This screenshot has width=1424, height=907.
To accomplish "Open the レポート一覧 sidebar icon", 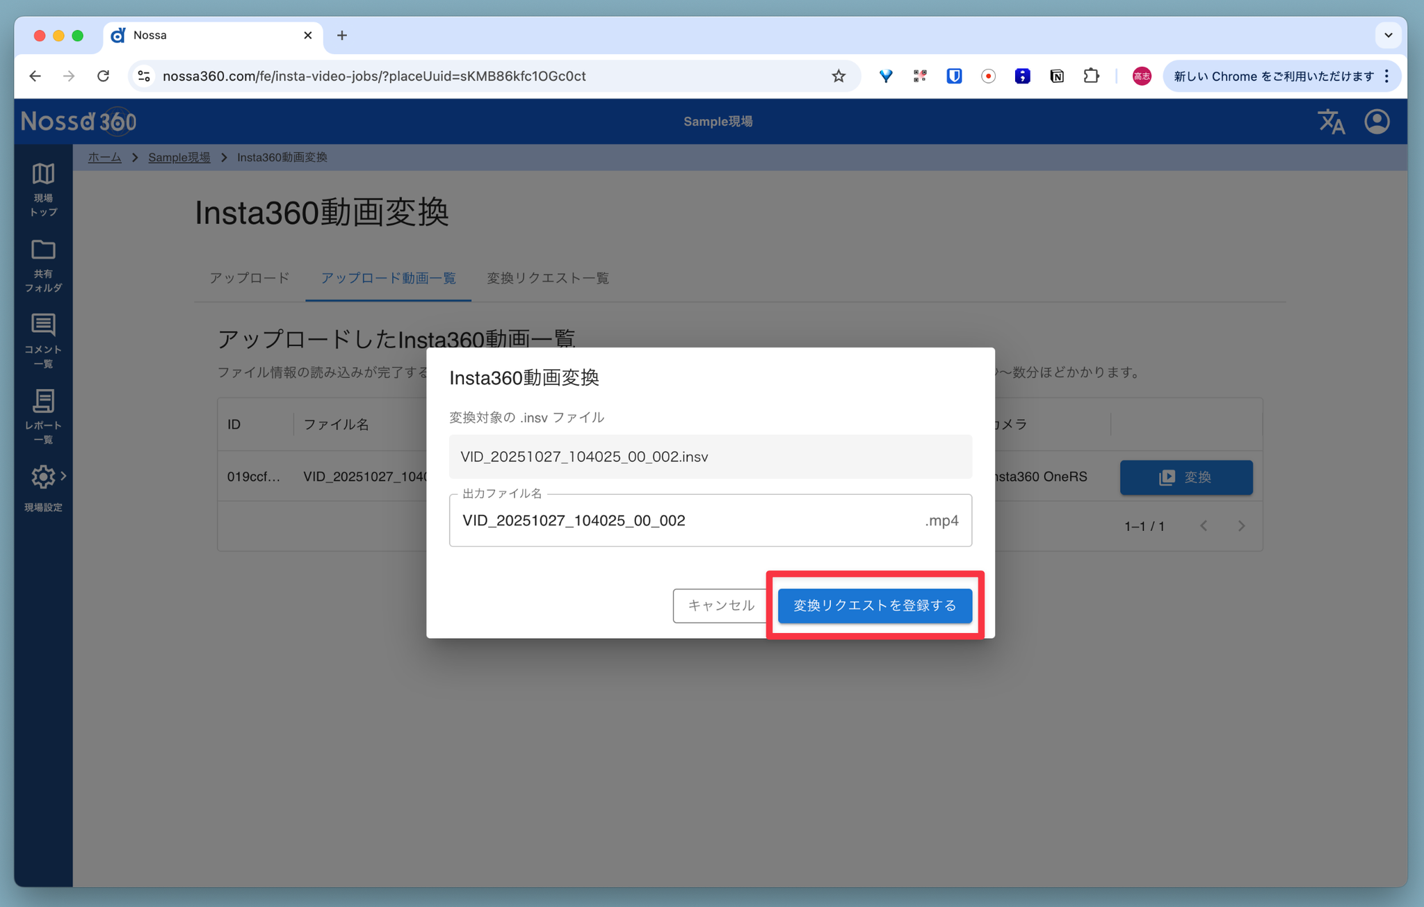I will [43, 401].
